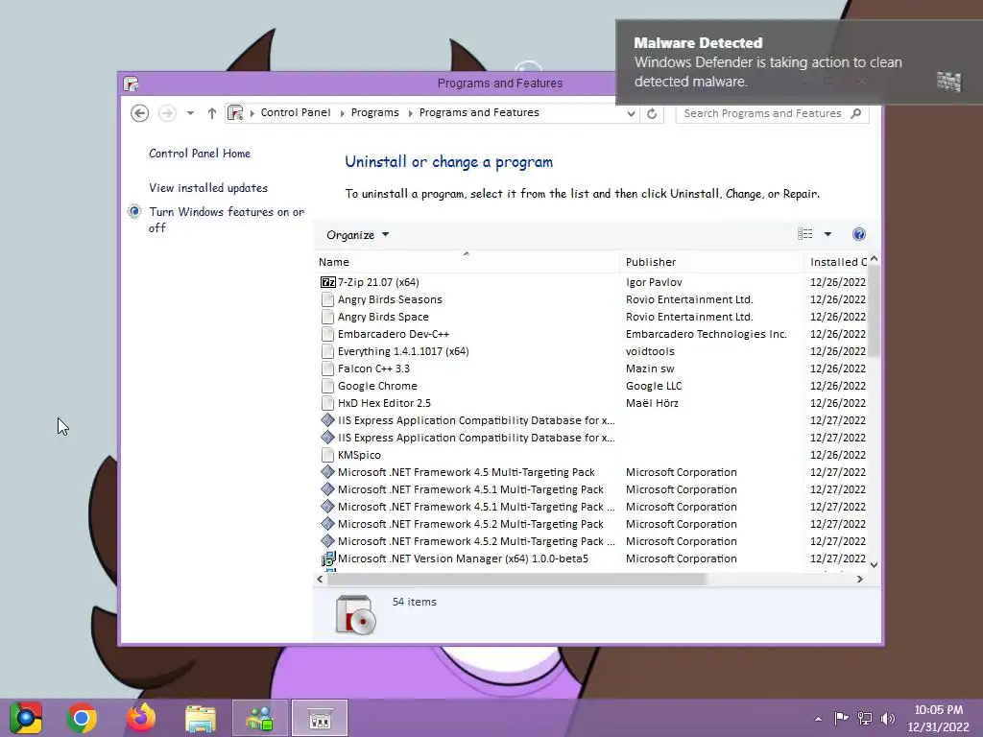Refresh the Programs and Features list
This screenshot has height=737, width=983.
pyautogui.click(x=652, y=113)
